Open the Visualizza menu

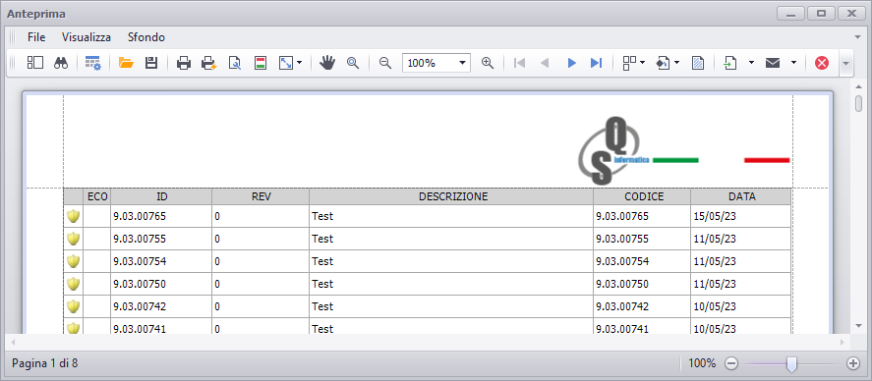point(87,37)
